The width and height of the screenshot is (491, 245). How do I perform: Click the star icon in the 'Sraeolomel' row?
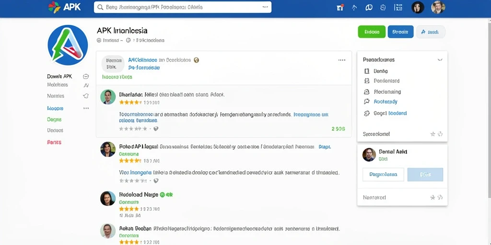tap(433, 134)
